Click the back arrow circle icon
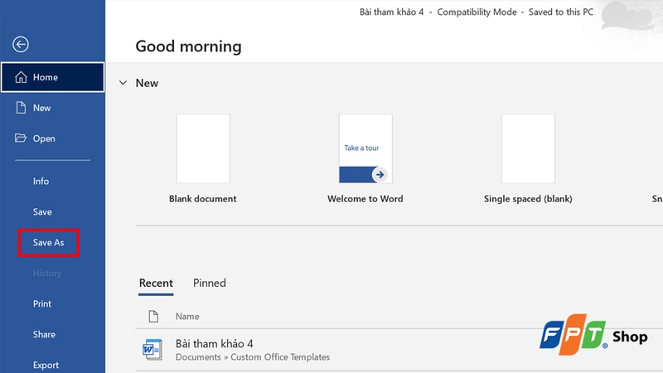Screen dimensions: 663x373 pyautogui.click(x=21, y=46)
